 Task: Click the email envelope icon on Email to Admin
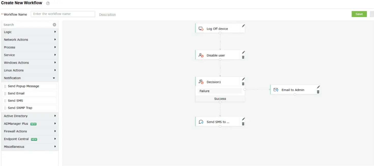(x=276, y=89)
